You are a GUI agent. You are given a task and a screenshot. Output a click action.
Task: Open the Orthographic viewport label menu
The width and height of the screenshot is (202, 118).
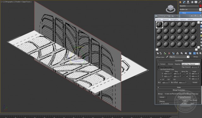(x=9, y=2)
